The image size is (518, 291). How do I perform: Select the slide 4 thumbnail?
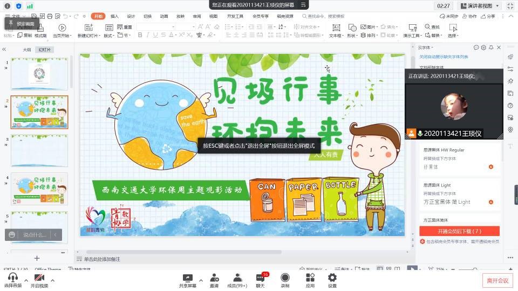(39, 189)
